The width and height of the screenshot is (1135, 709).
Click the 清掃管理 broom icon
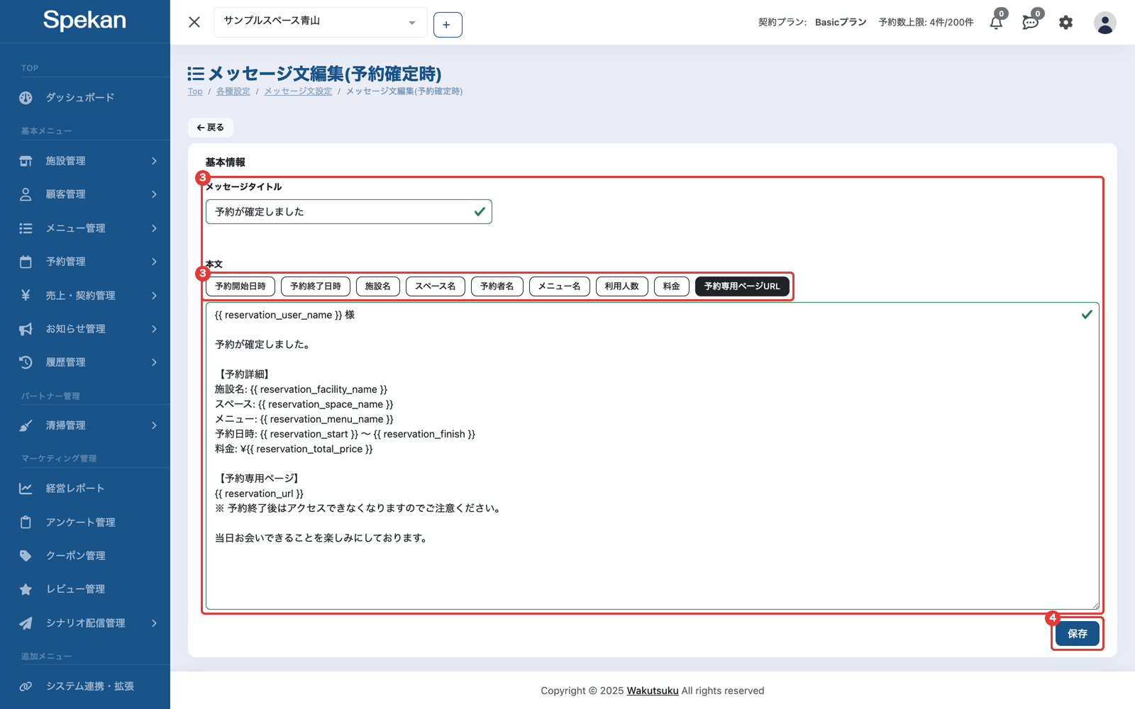[26, 425]
